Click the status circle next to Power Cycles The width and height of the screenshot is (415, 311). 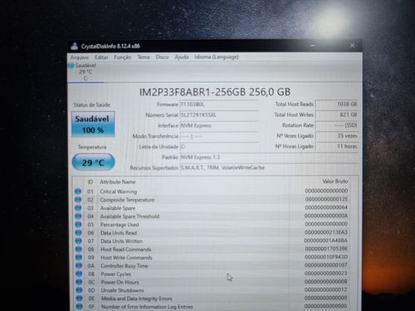[x=79, y=274]
